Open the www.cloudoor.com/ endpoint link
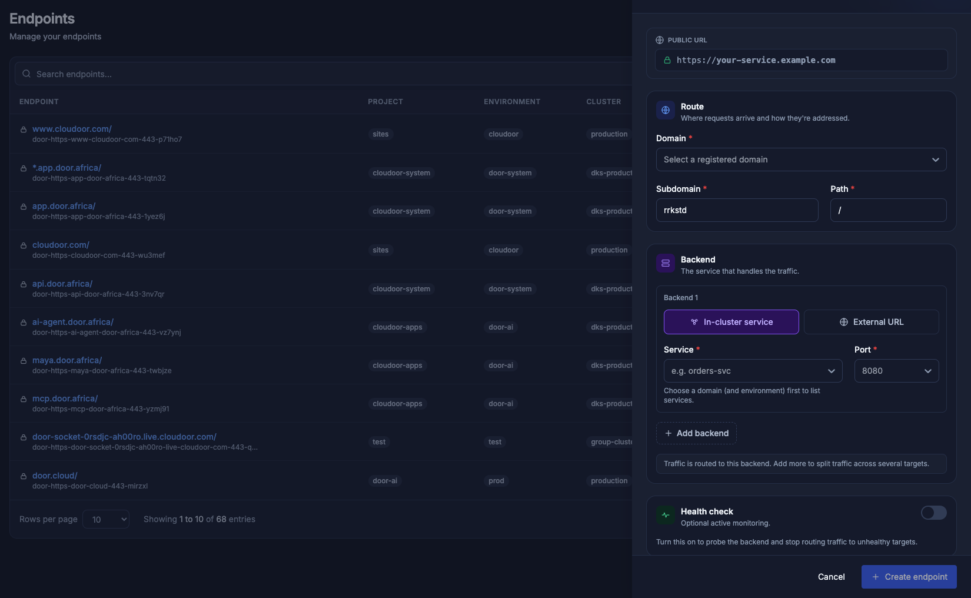This screenshot has width=971, height=598. point(72,129)
